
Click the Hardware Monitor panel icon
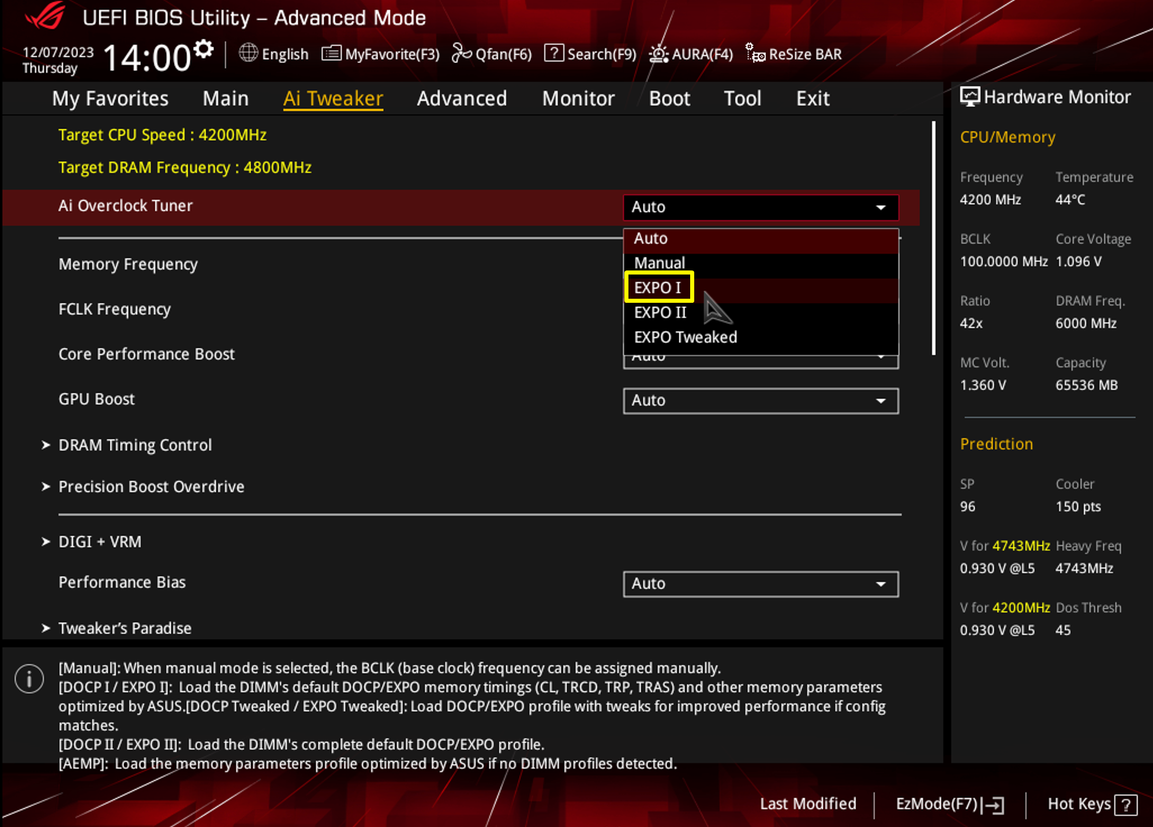click(969, 96)
